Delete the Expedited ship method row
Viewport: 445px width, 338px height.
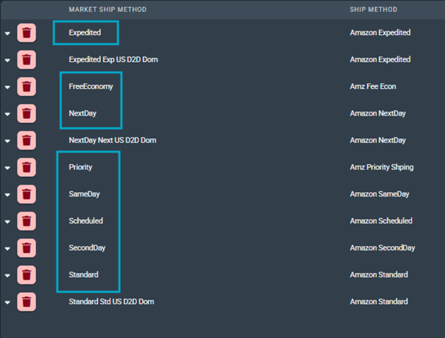pos(26,33)
